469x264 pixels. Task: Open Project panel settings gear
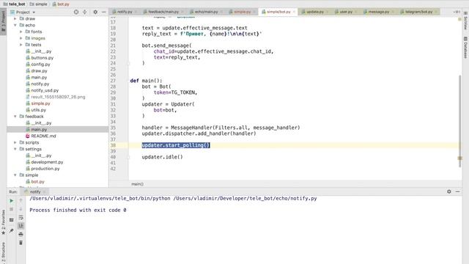tap(95, 12)
